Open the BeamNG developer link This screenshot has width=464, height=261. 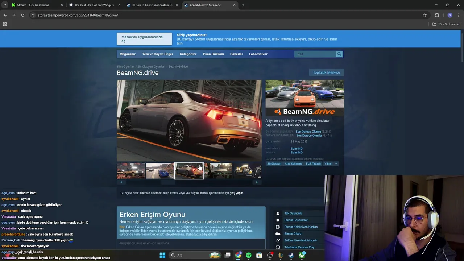tap(297, 149)
